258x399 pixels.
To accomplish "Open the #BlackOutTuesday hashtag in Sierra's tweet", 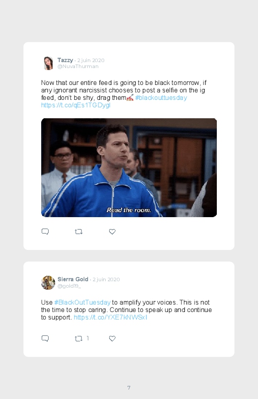I will (x=82, y=302).
